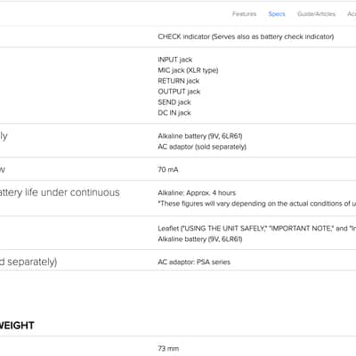Select the 73 mm dimension value

pyautogui.click(x=168, y=348)
